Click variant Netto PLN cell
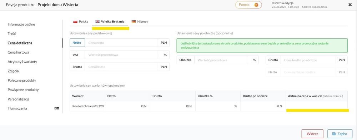The width and height of the screenshot is (357, 140). point(127,106)
